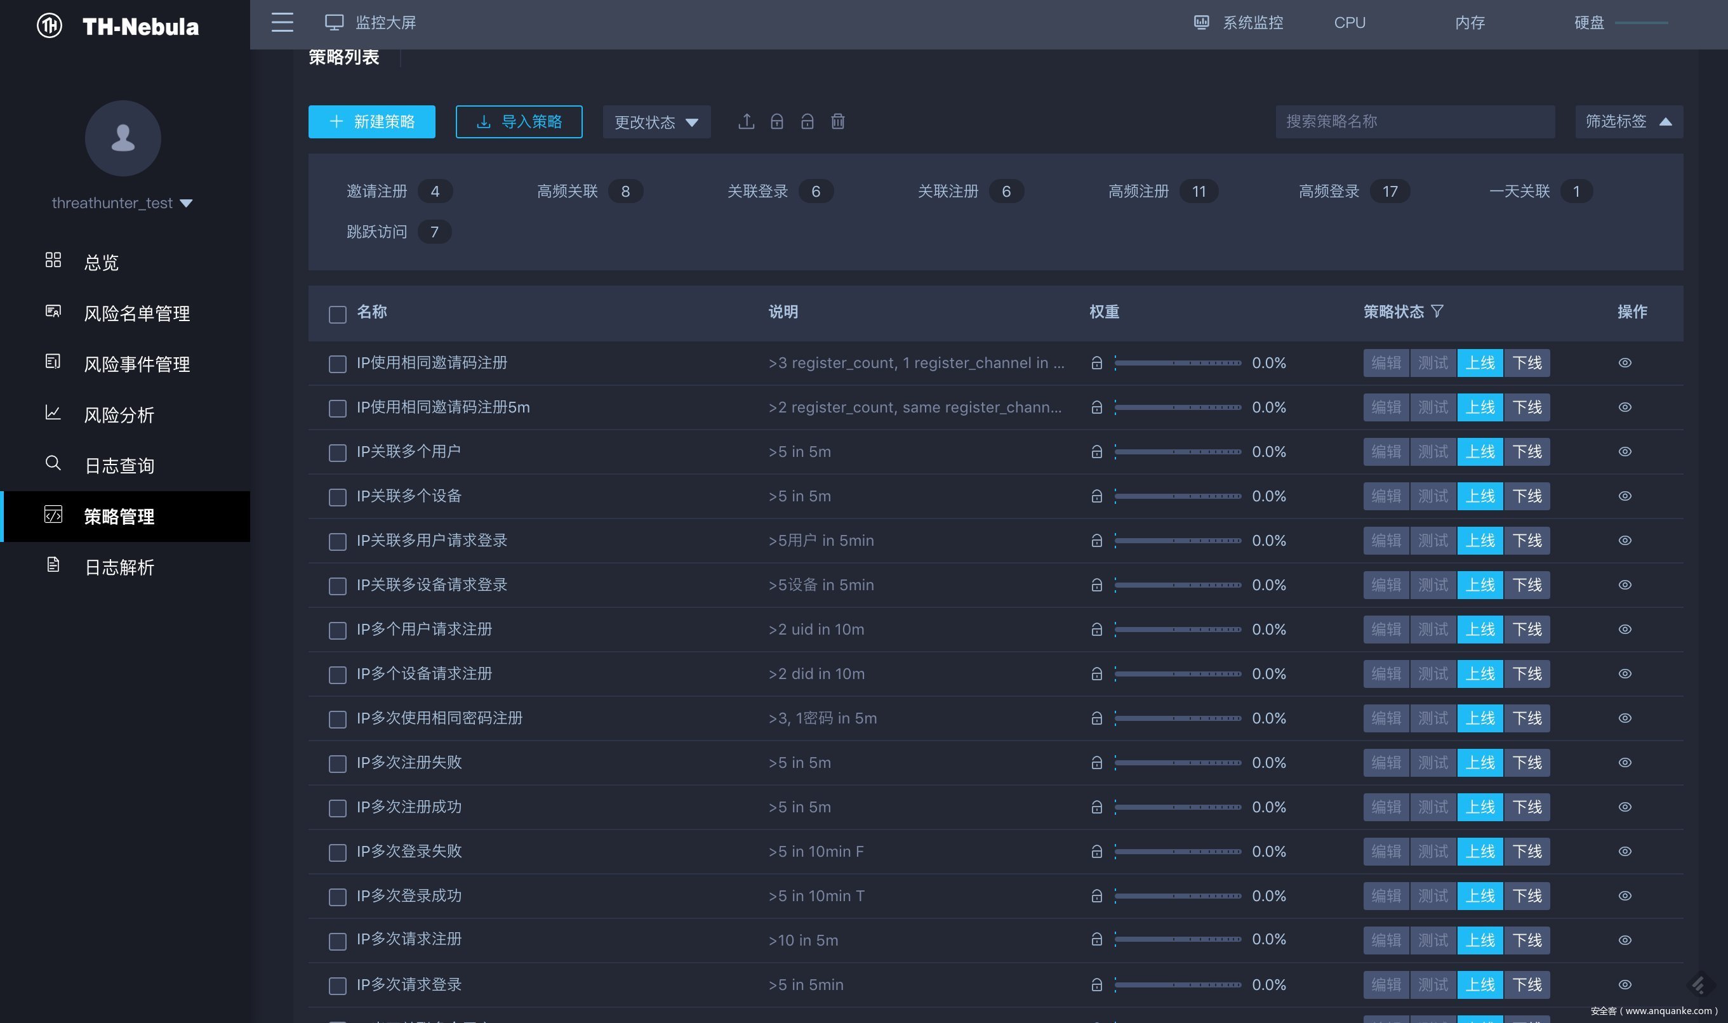Click the weight slider of IP多次登录成功 row
This screenshot has width=1728, height=1023.
pyautogui.click(x=1177, y=896)
